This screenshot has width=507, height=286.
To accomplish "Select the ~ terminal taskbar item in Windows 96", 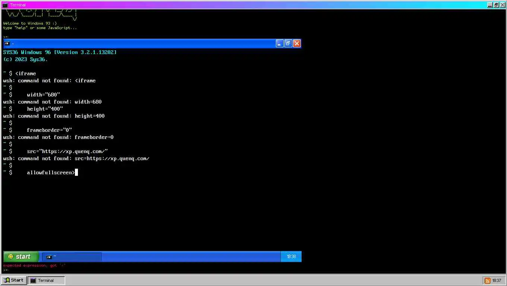I will point(72,257).
